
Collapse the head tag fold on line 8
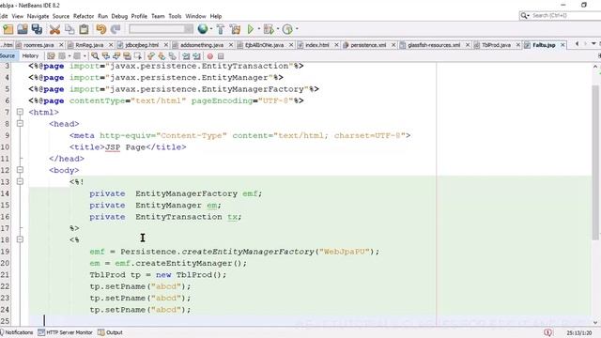[20, 123]
